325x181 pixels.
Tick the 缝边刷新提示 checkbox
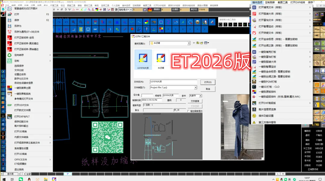pyautogui.click(x=188, y=111)
